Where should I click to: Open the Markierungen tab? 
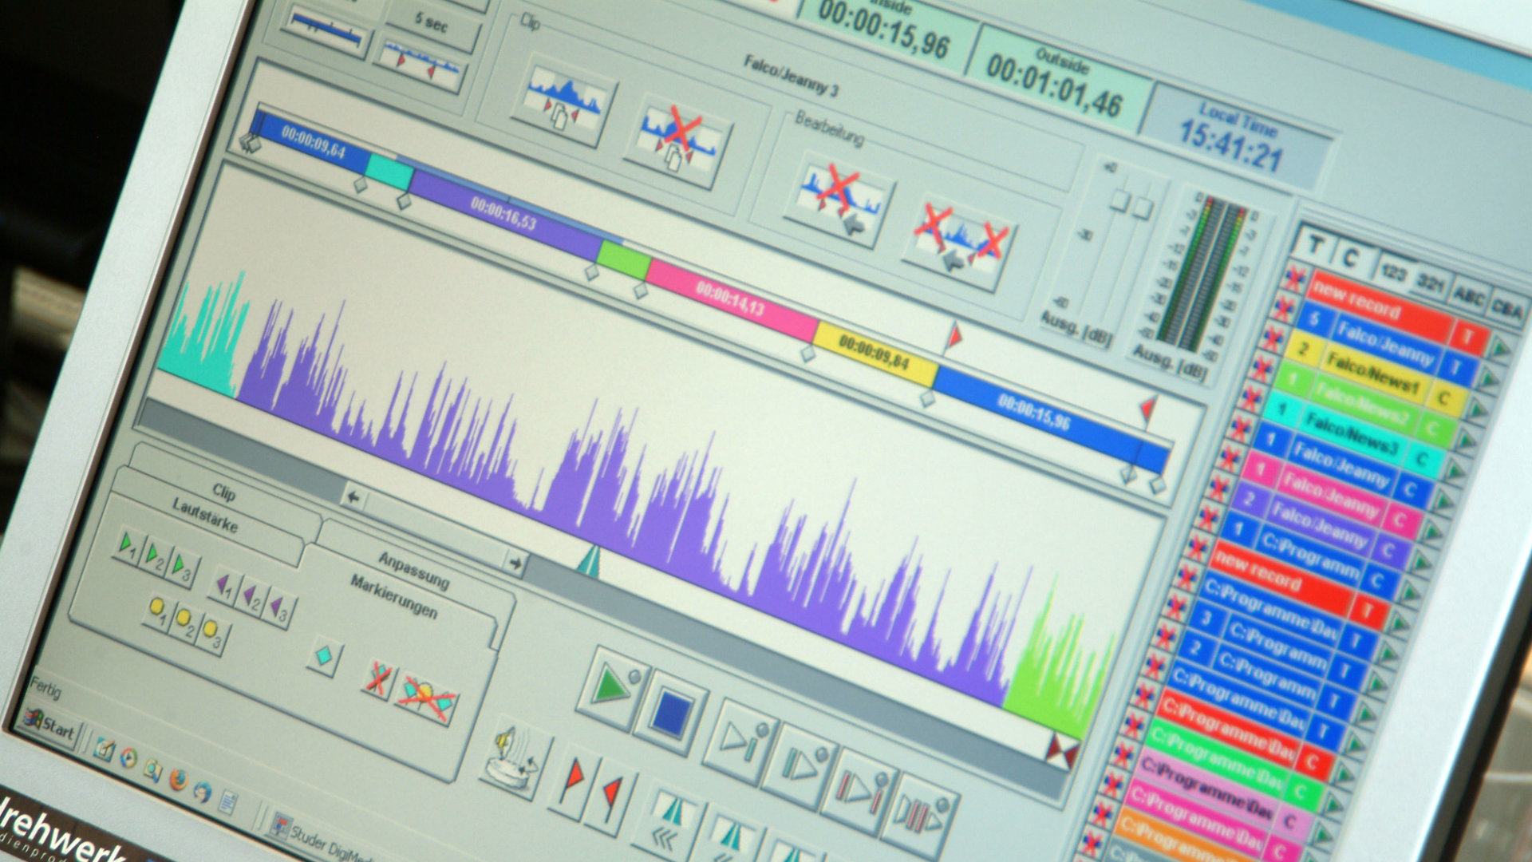tap(394, 596)
